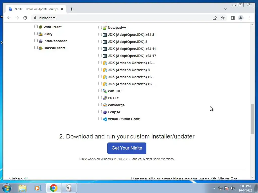Image resolution: width=258 pixels, height=193 pixels.
Task: Tick the InfraRecorder checkbox
Action: 36,41
